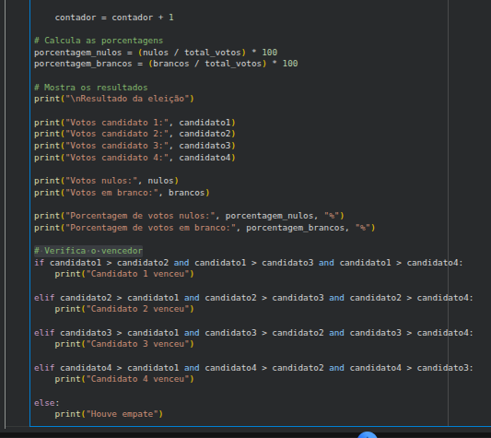Click the blue circular button at bottom edge

[368, 435]
